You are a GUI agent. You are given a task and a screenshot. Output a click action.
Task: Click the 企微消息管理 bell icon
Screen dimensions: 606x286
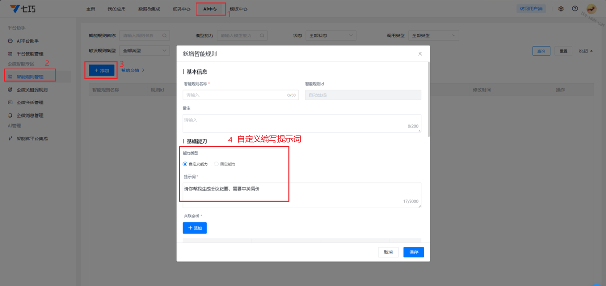tap(10, 115)
